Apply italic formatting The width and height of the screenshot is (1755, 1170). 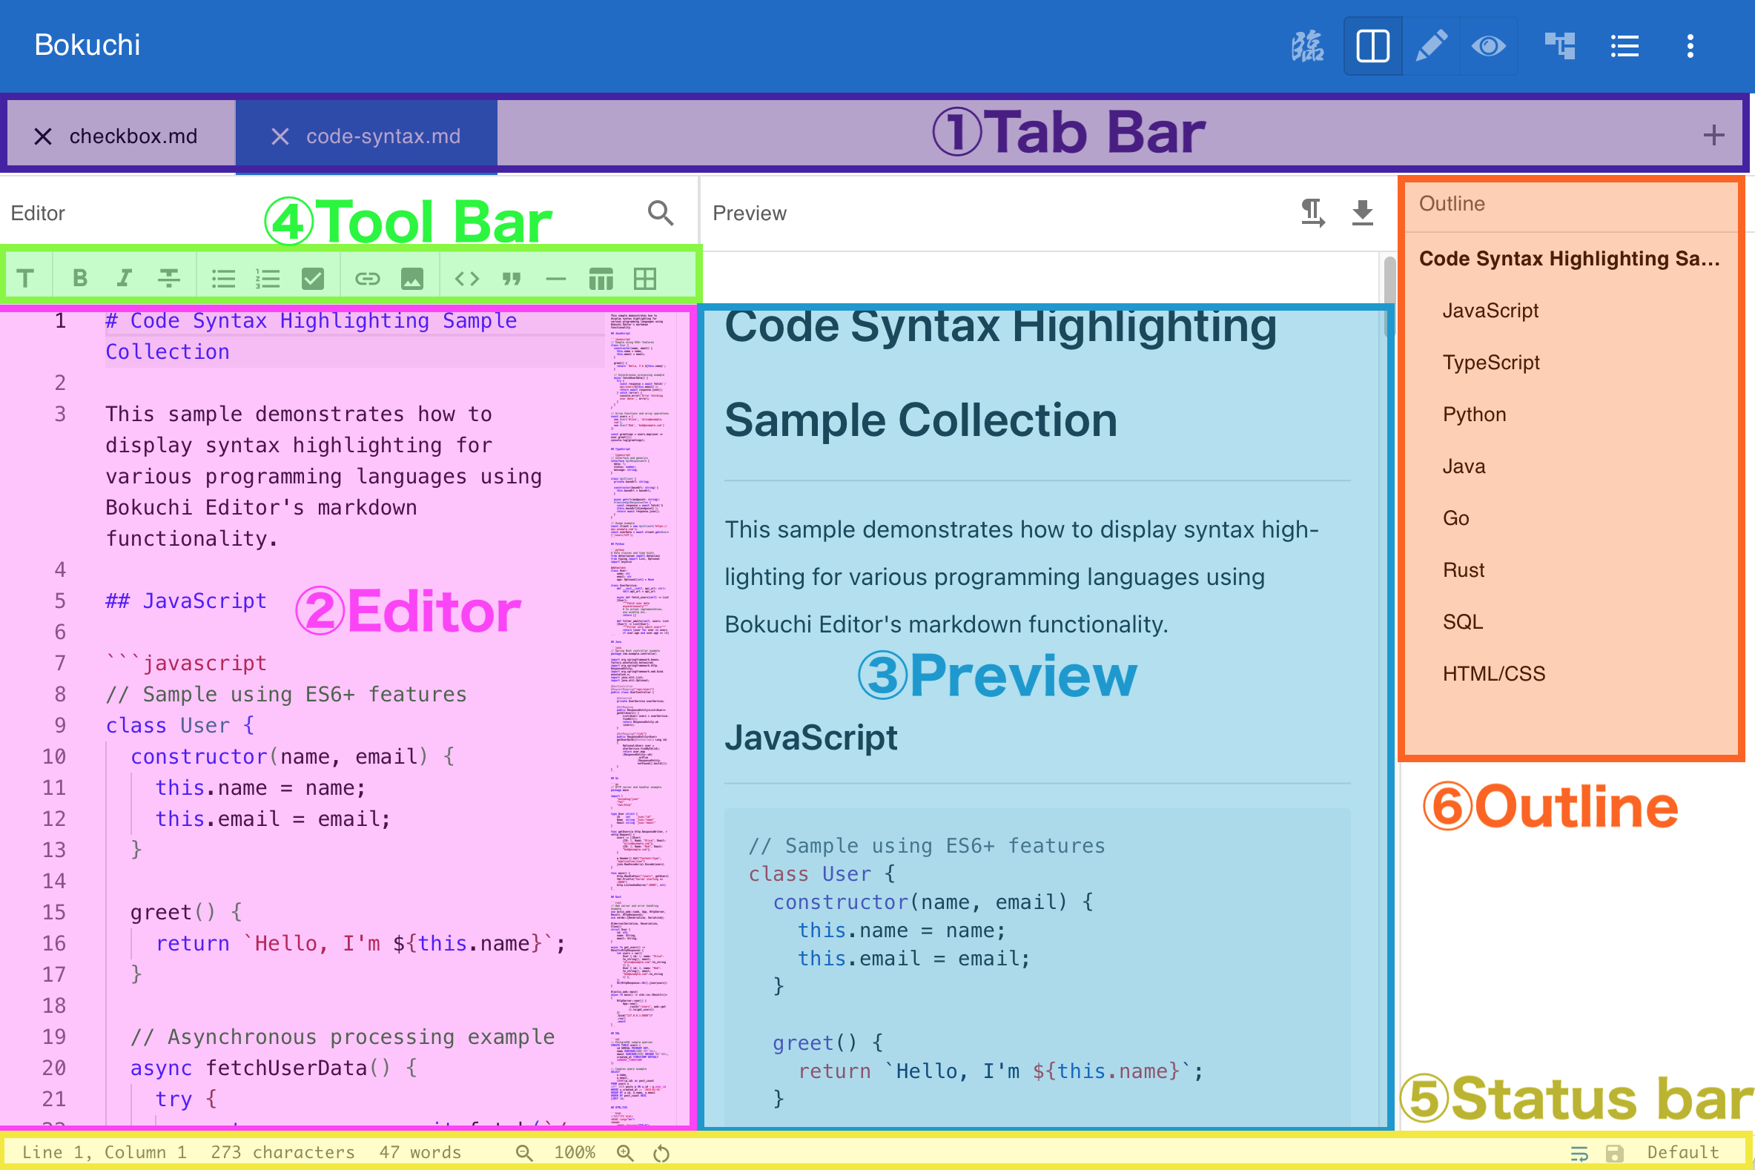[x=124, y=278]
